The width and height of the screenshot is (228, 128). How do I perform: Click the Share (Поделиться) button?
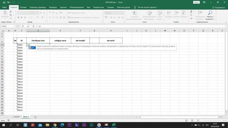pos(218,7)
